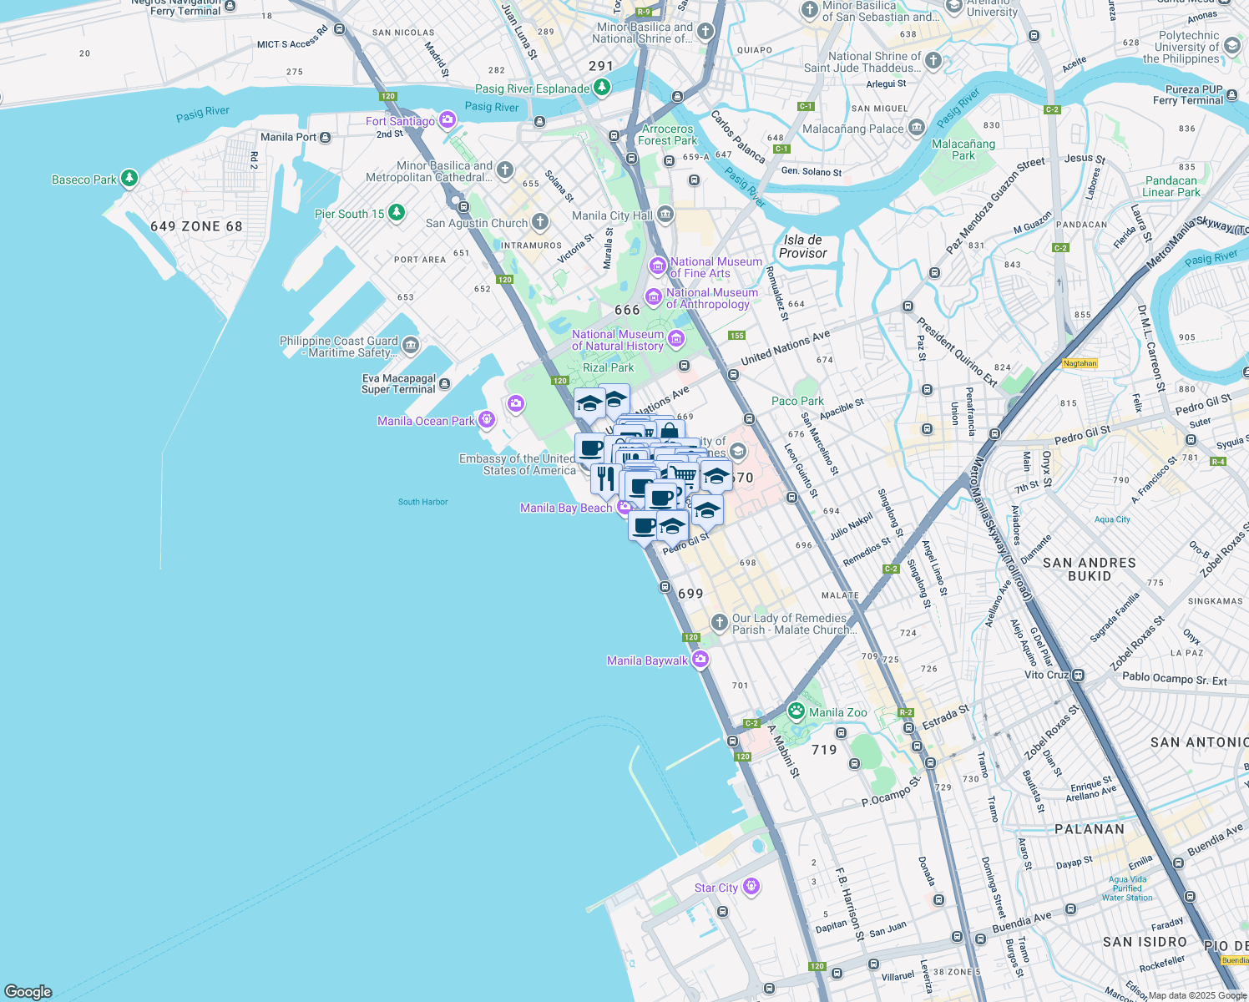Screen dimensions: 1249x1002
Task: Click Our Lady of Remedies church pin
Action: [x=720, y=623]
